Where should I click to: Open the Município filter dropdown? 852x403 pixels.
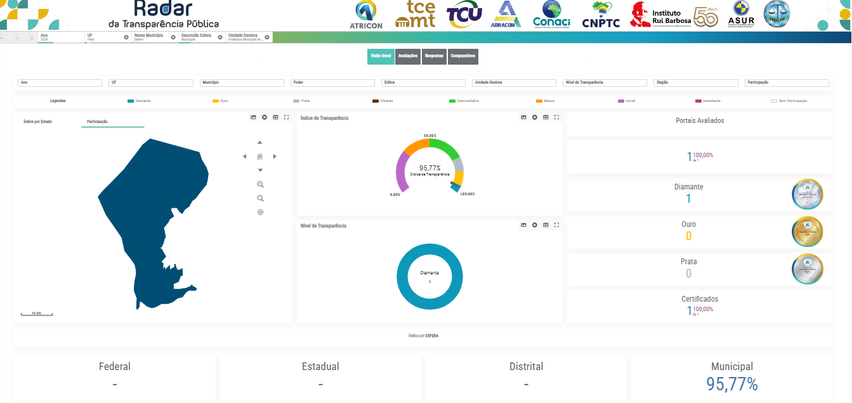[x=241, y=82]
